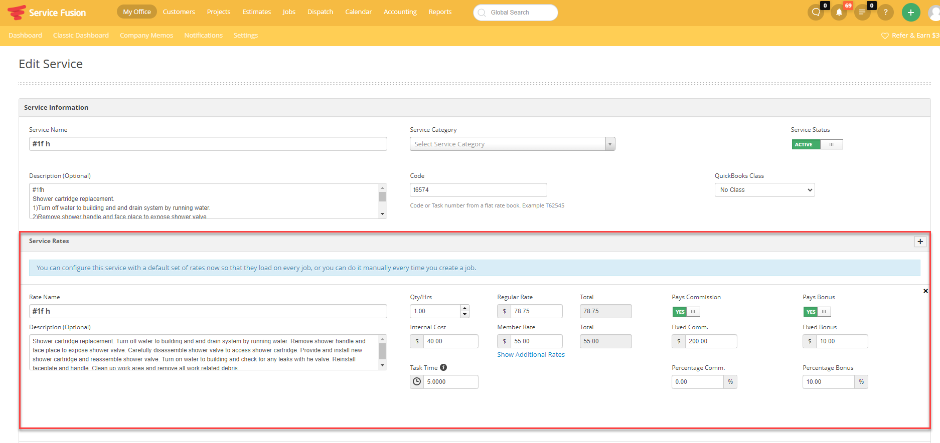Click the Percentage Comm. field

click(698, 382)
